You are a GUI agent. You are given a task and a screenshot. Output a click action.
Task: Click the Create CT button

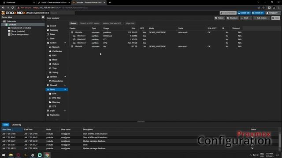point(258,13)
